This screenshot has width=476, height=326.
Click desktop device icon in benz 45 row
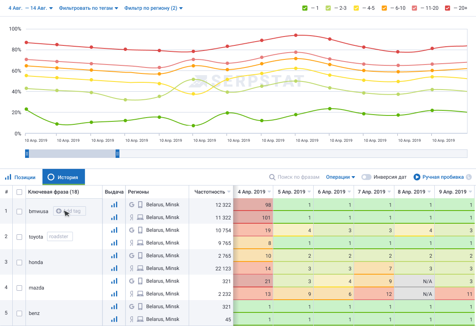coord(140,319)
